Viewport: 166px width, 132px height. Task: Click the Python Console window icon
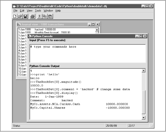30,36
